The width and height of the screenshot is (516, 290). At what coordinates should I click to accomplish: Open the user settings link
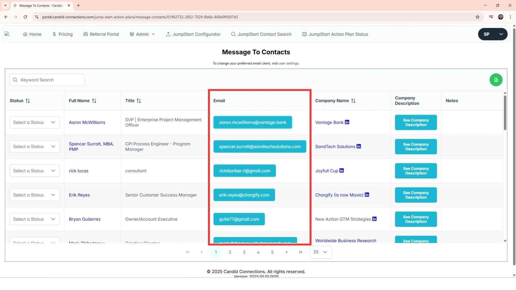[288, 63]
